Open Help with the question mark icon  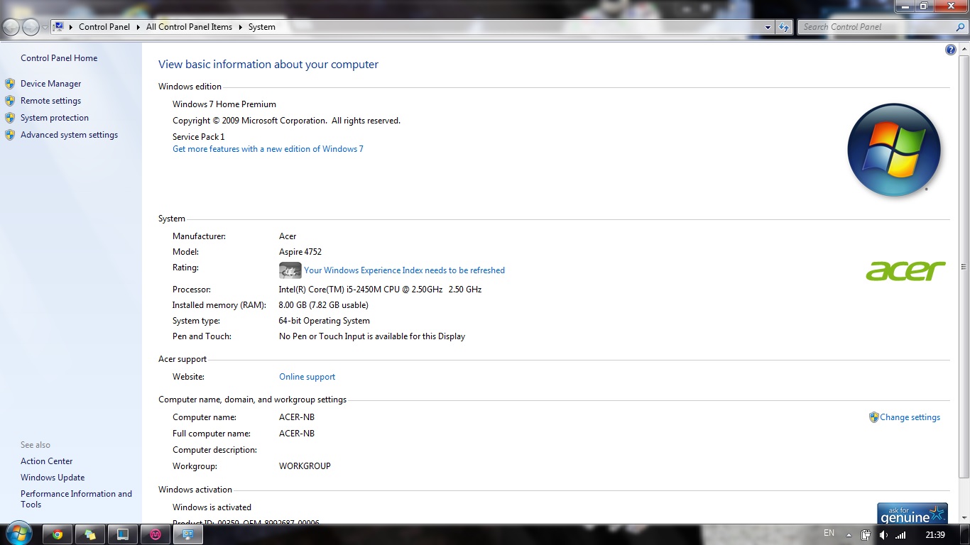[951, 50]
